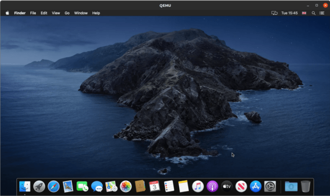Open the Apple menu
330x196 pixels.
pyautogui.click(x=7, y=13)
